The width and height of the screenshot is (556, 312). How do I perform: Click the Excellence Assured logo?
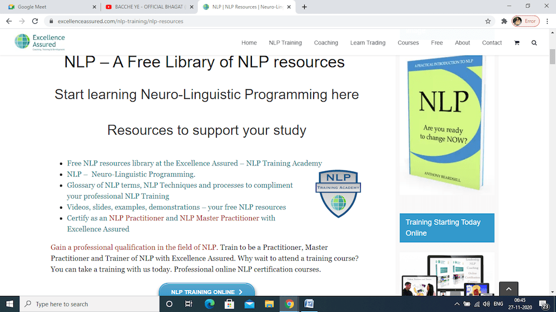39,42
